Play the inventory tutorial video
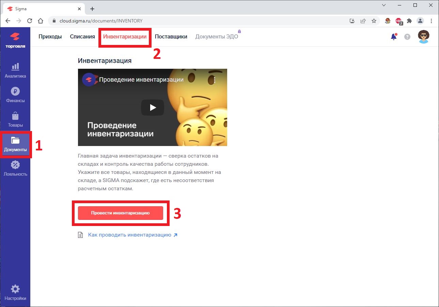Viewport: 439px width, 307px height. point(152,107)
